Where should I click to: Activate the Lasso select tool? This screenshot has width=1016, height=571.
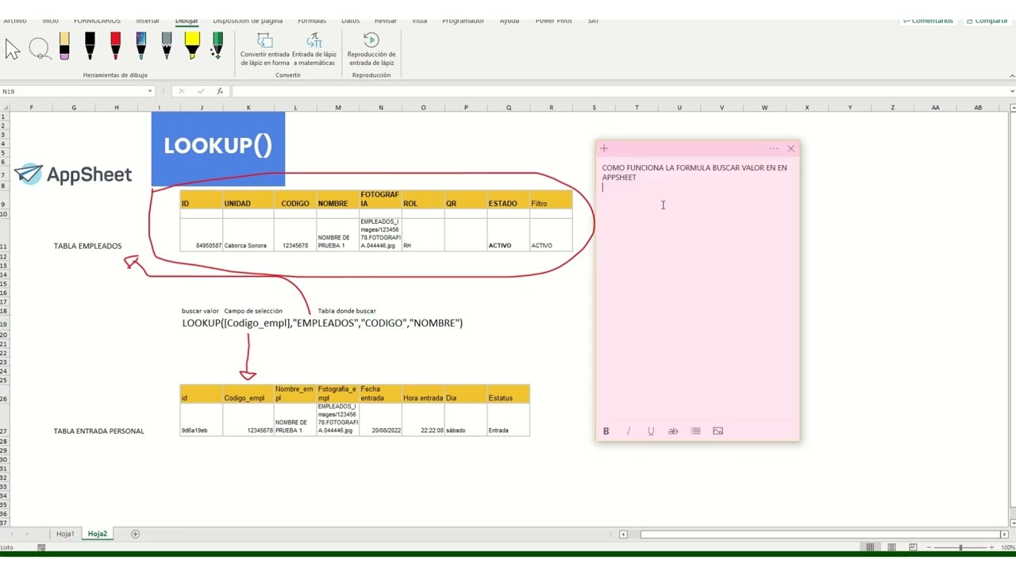point(39,49)
